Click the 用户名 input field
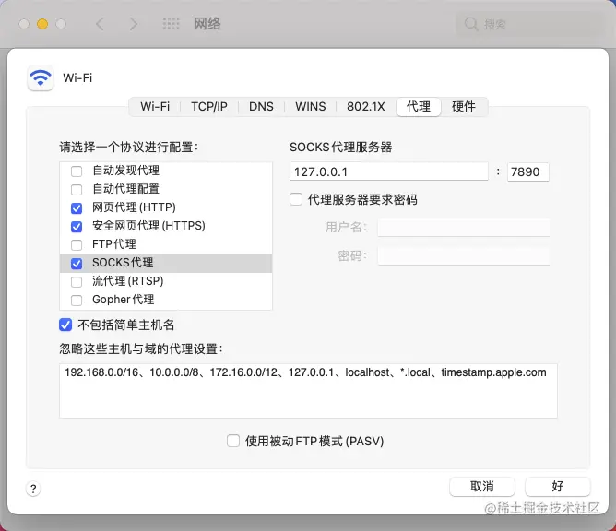The width and height of the screenshot is (616, 531). 464,228
